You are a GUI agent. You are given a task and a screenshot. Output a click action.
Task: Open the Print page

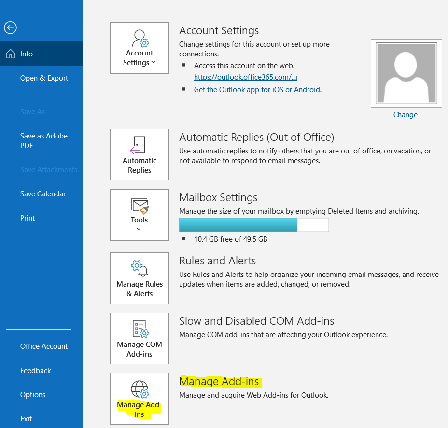coord(28,218)
